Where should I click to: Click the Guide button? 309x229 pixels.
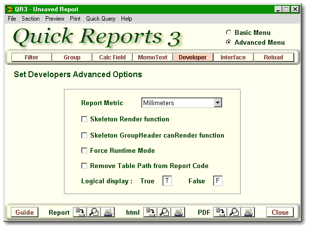[x=25, y=212]
